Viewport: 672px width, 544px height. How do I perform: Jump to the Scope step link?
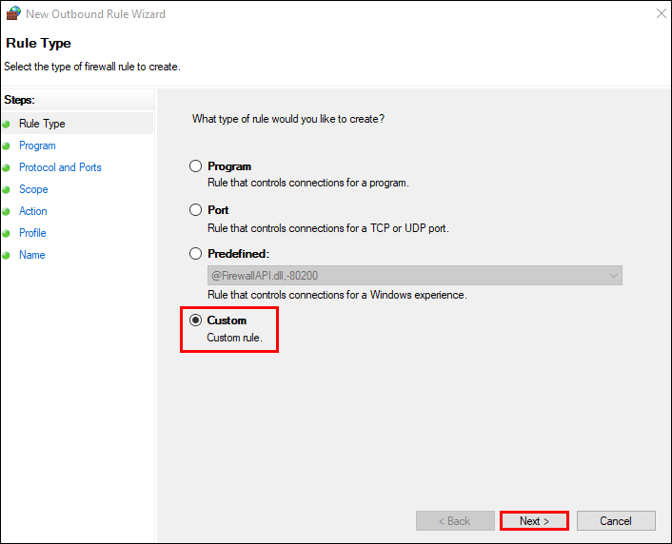pyautogui.click(x=33, y=189)
